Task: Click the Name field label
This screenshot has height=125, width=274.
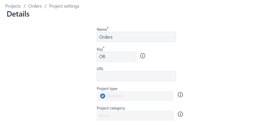Action: (x=102, y=29)
